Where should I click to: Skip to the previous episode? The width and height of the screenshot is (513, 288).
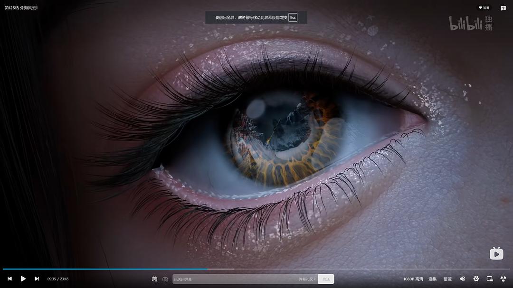pyautogui.click(x=10, y=279)
